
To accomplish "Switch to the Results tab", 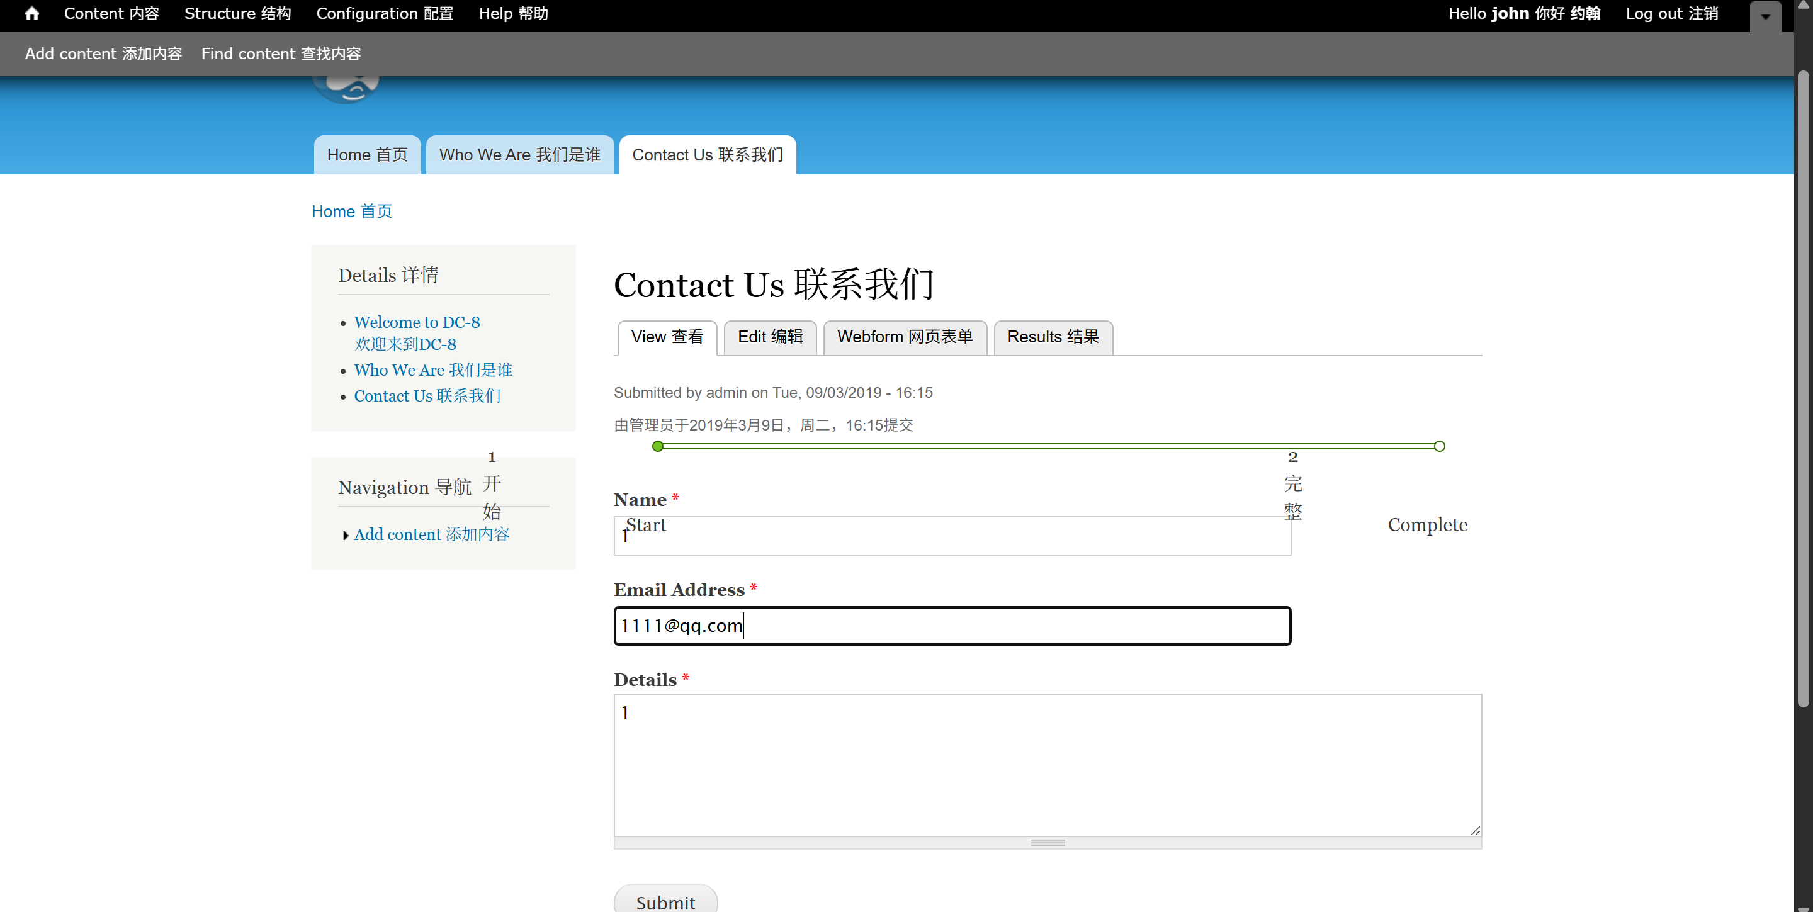I will [x=1052, y=337].
